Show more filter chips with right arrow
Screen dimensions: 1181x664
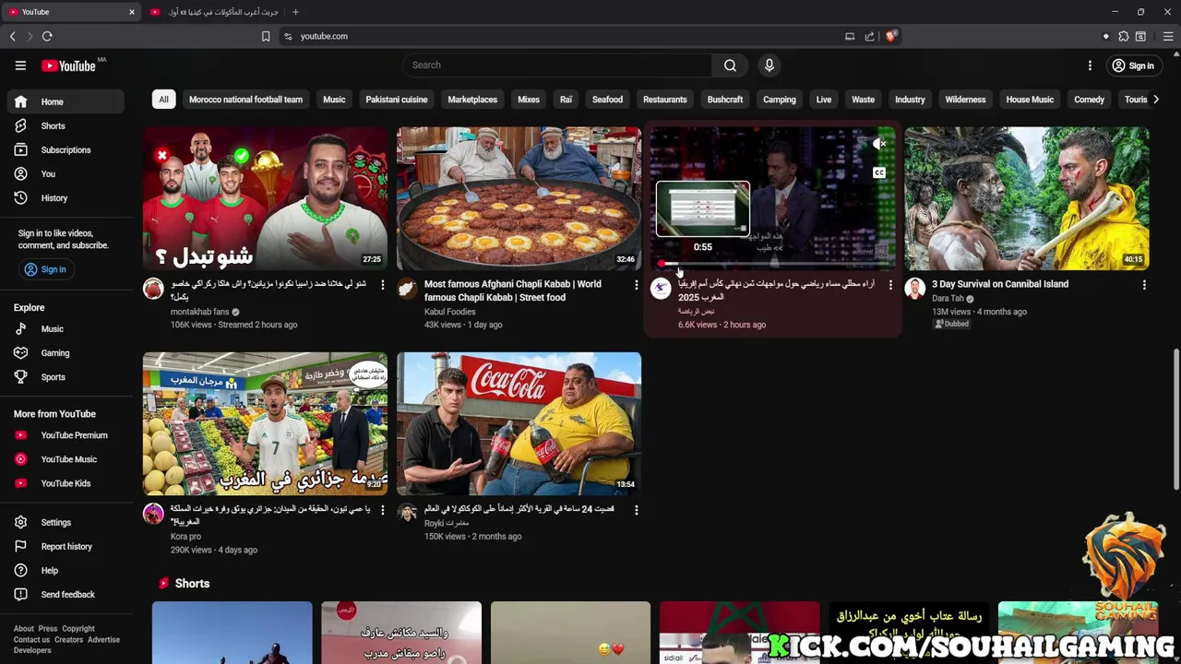click(1155, 100)
